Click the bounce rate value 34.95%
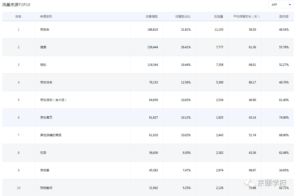This screenshot has height=196, width=296. (284, 170)
